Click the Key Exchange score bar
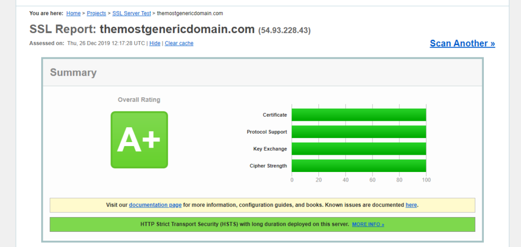521x247 pixels. (359, 149)
